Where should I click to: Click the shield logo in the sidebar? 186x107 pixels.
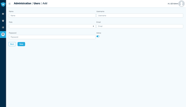point(3,4)
